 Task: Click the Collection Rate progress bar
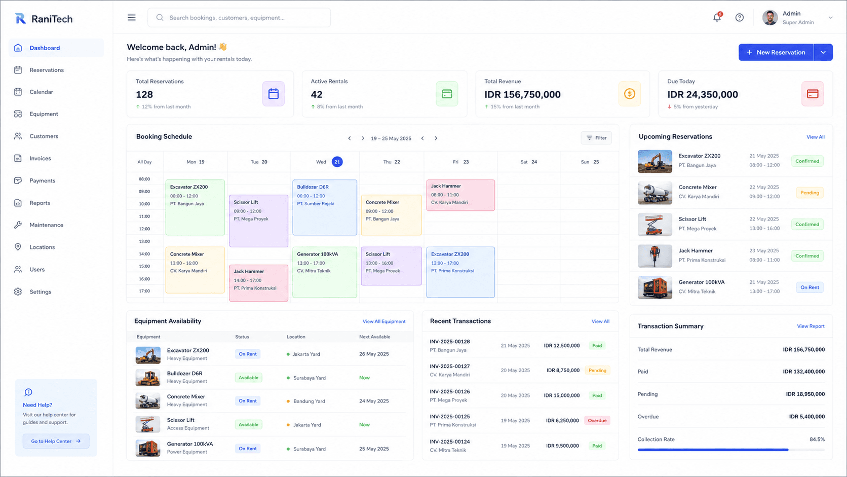(x=731, y=450)
